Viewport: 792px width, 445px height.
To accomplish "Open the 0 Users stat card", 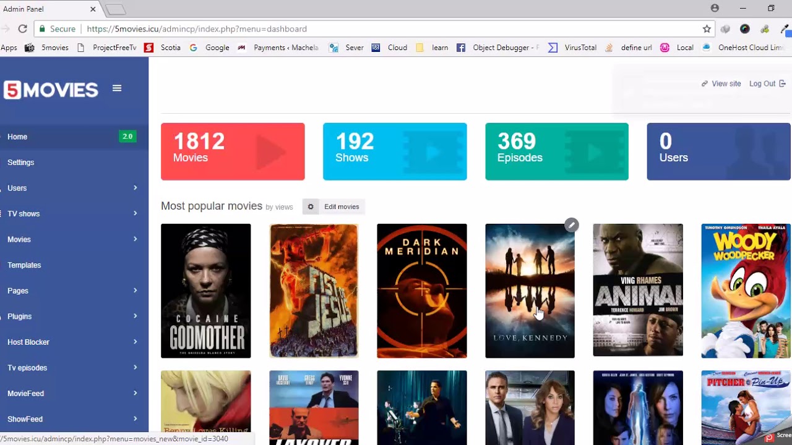I will [719, 151].
